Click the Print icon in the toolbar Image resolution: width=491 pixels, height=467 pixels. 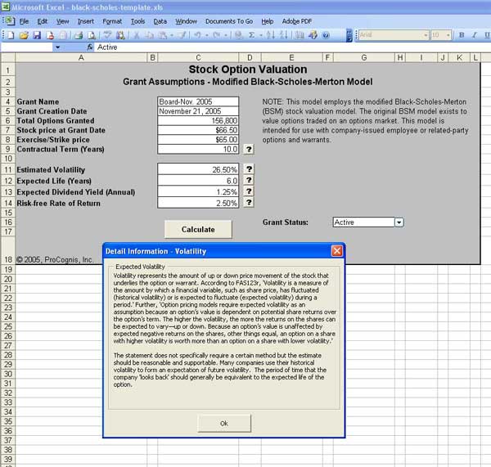[x=79, y=35]
